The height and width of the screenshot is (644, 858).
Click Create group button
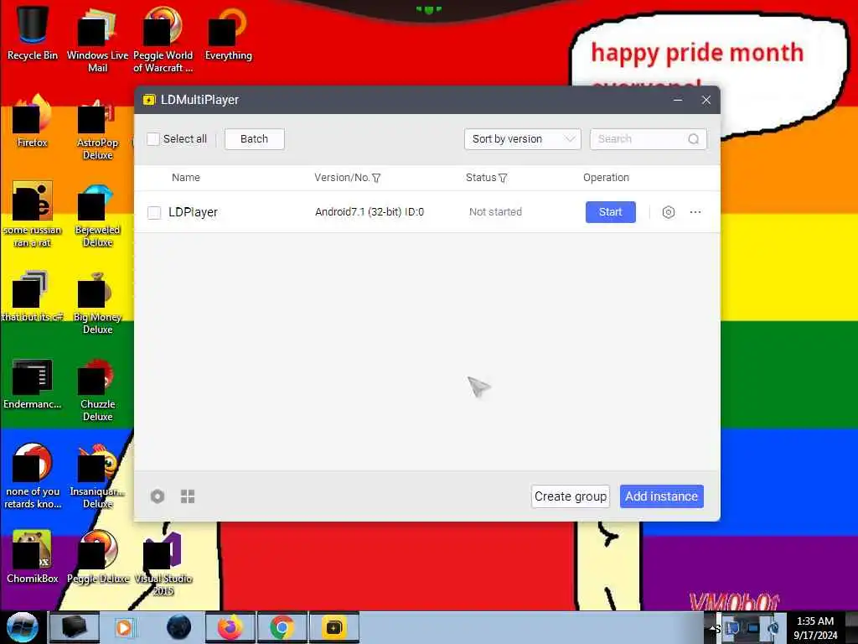[570, 496]
